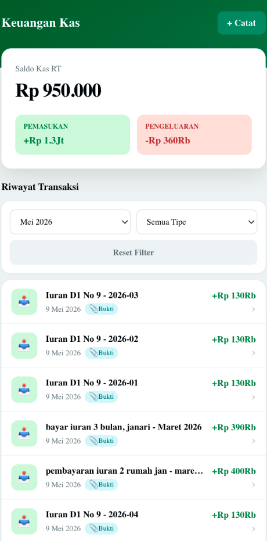Image resolution: width=267 pixels, height=541 pixels.
Task: Expand chevron on Iuran D1 No 9 - 2026-02
Action: (x=254, y=354)
